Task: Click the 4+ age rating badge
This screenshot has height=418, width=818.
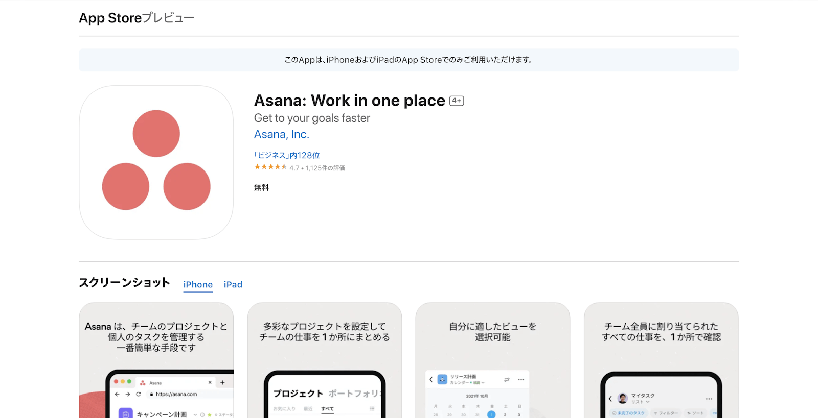Action: pos(457,101)
